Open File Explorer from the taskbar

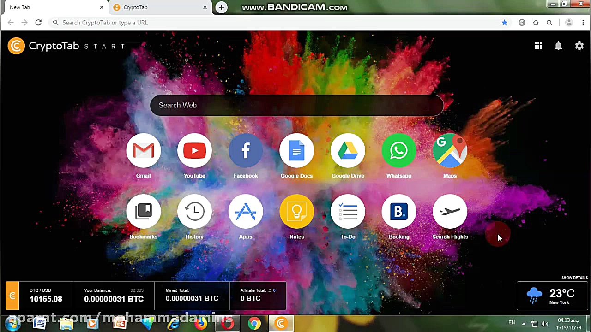coord(66,323)
